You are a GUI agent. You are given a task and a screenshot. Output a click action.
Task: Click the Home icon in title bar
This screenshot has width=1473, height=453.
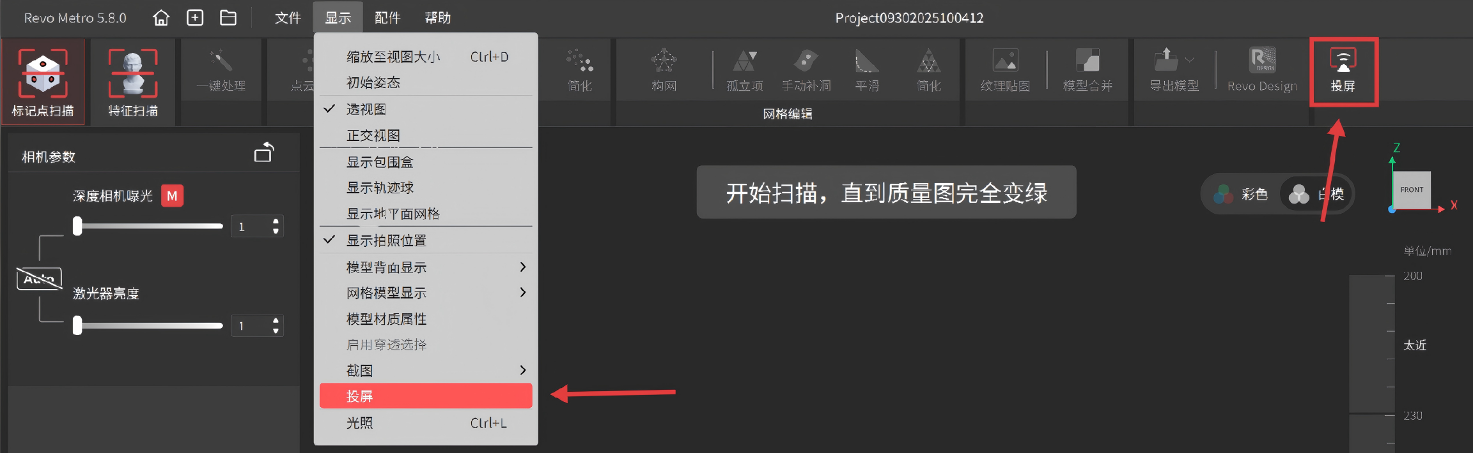pyautogui.click(x=161, y=18)
